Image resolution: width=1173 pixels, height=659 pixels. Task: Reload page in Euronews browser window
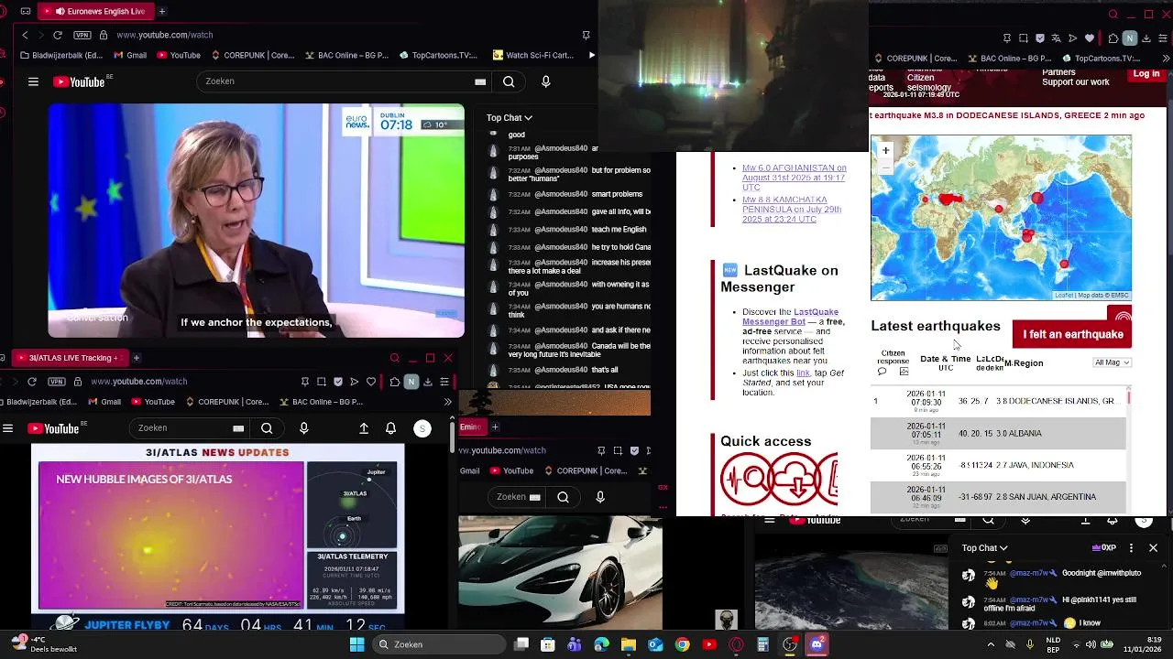(x=58, y=35)
